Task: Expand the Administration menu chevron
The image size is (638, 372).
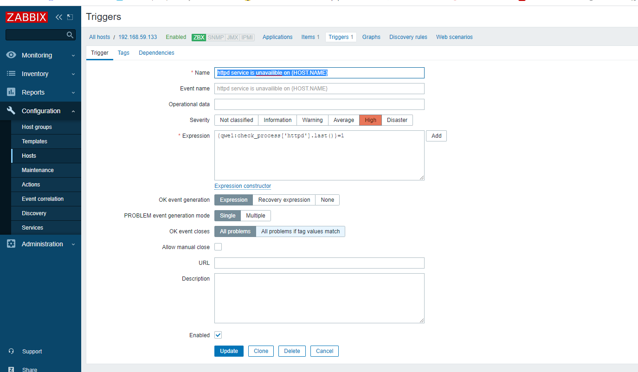Action: click(x=73, y=244)
